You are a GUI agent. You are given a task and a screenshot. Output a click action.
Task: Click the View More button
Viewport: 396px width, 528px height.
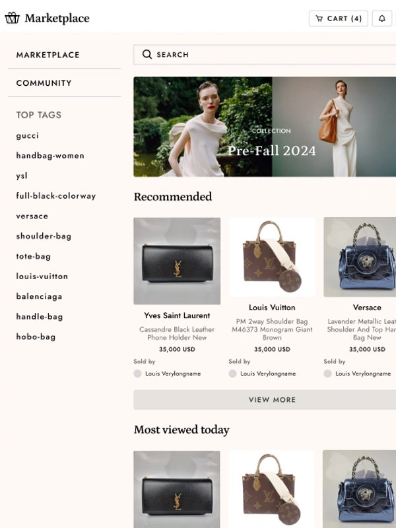[265, 400]
